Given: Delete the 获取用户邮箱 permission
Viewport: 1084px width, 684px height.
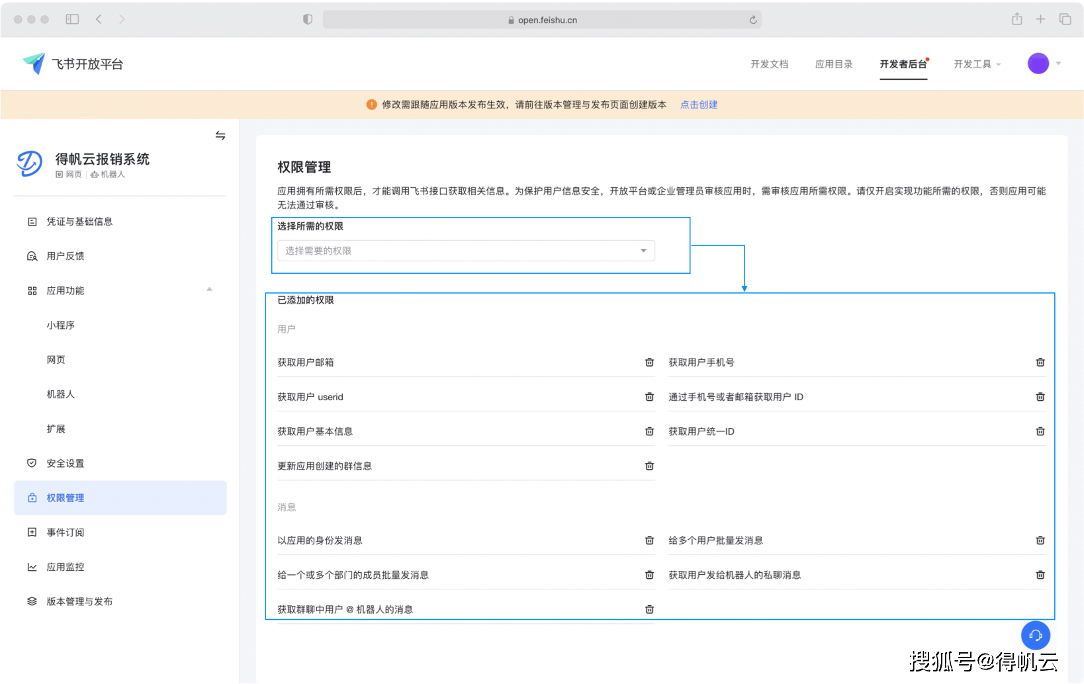Looking at the screenshot, I should [649, 363].
